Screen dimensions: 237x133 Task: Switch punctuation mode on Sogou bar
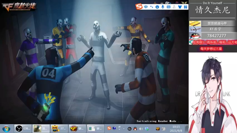pos(151,7)
